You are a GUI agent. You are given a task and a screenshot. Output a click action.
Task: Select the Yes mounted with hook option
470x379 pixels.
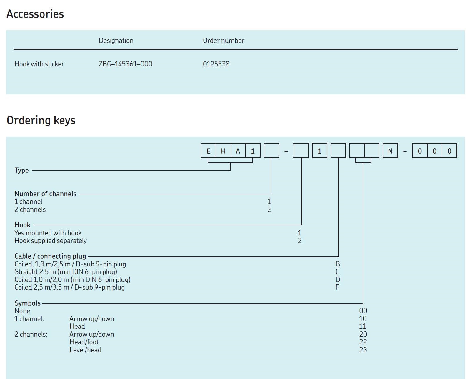[x=48, y=233]
